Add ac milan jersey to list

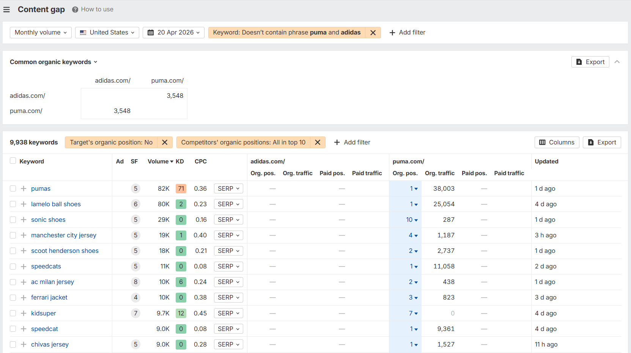pyautogui.click(x=24, y=282)
